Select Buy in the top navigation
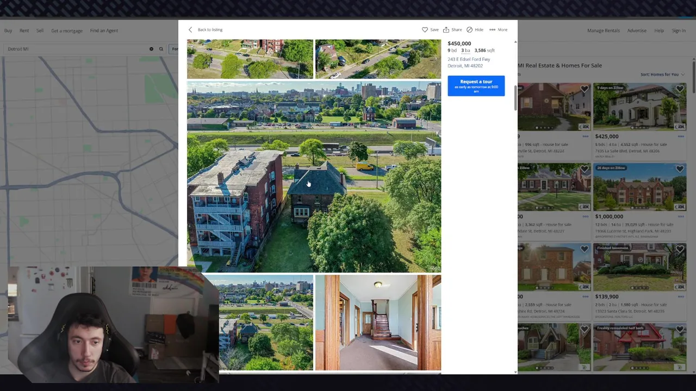The width and height of the screenshot is (696, 391). [x=8, y=30]
